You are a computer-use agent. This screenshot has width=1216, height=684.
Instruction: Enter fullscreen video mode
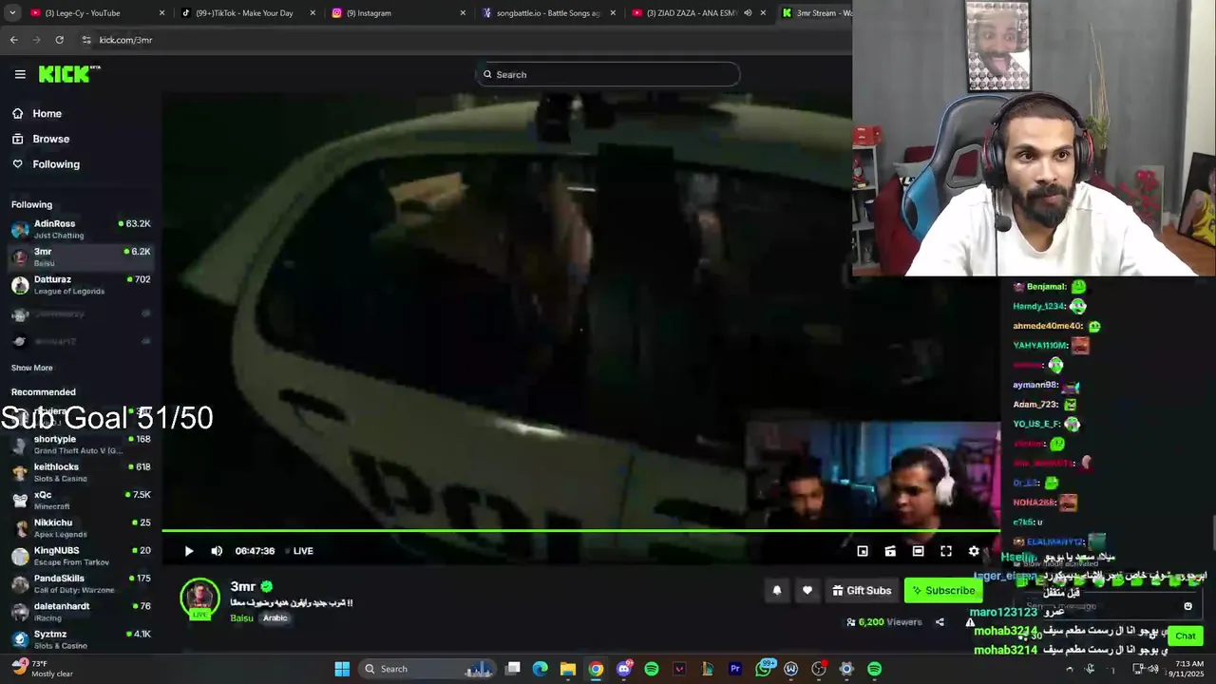pyautogui.click(x=946, y=551)
